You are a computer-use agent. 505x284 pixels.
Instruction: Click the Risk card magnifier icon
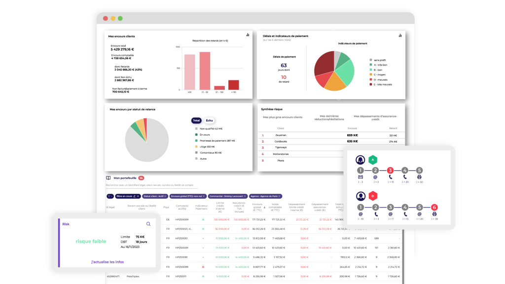[148, 224]
